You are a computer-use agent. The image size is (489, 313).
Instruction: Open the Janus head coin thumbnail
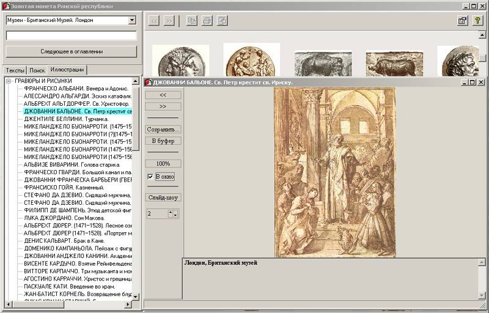181,61
